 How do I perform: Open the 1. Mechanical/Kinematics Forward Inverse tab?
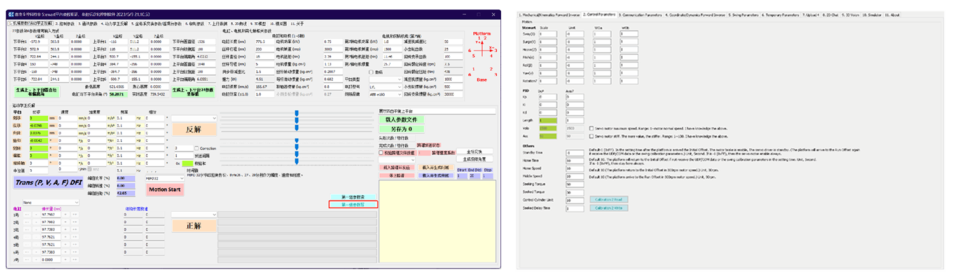[549, 14]
